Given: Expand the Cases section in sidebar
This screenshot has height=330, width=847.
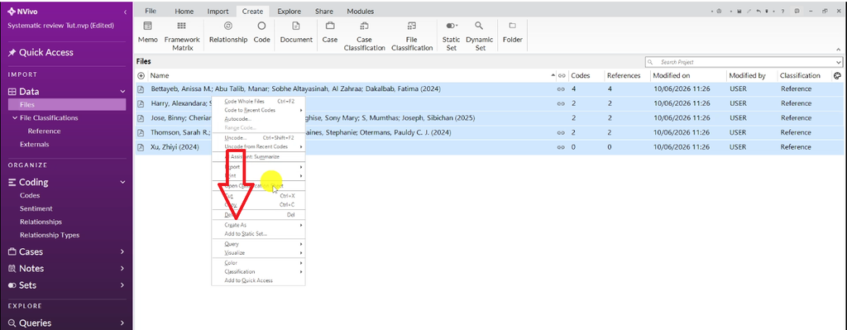Looking at the screenshot, I should 122,251.
